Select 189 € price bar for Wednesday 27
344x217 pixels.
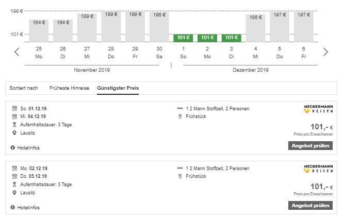coord(87,27)
